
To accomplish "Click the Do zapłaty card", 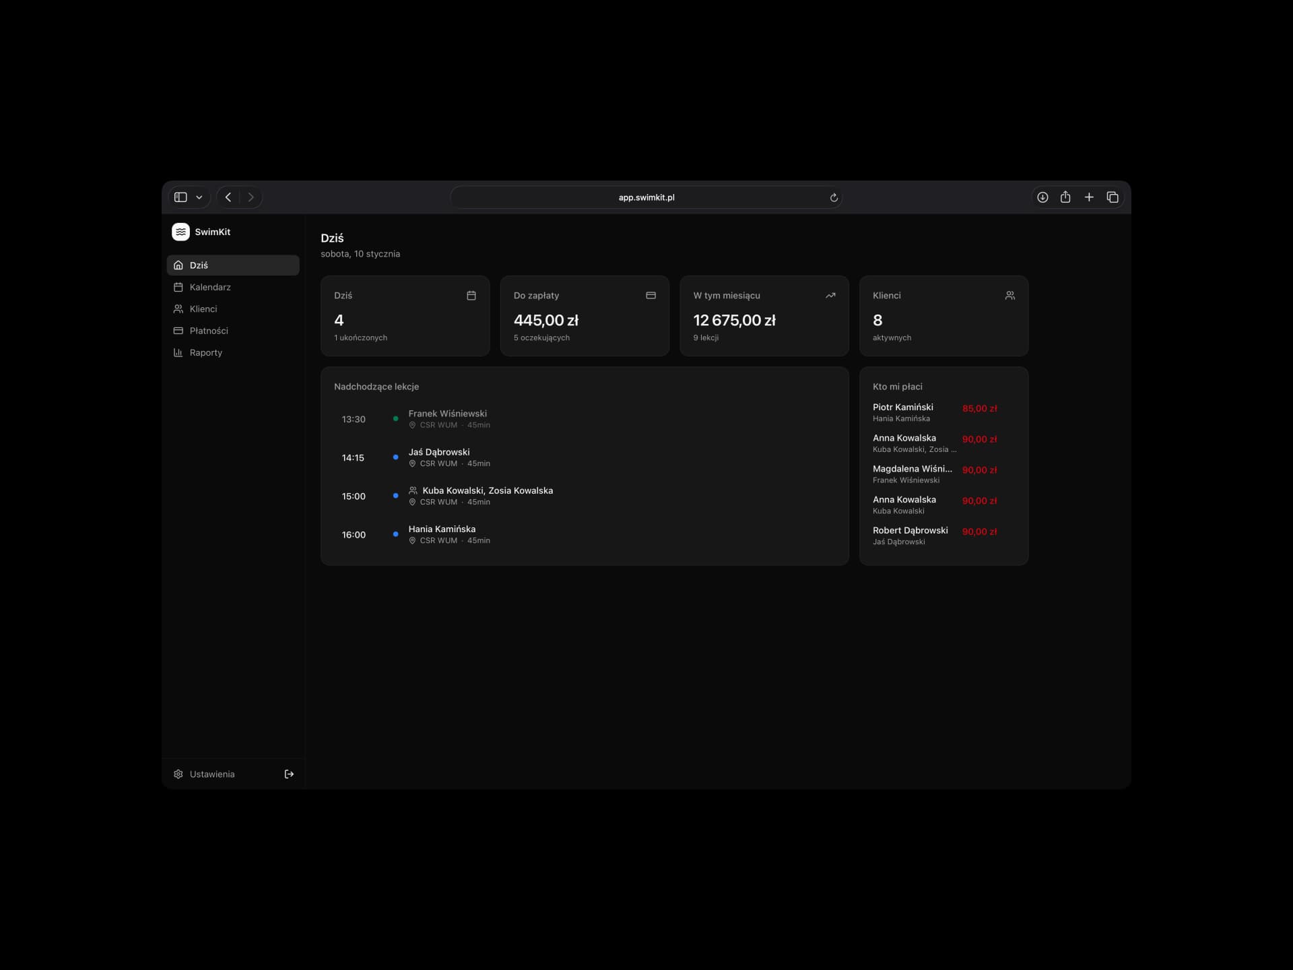I will (x=584, y=316).
